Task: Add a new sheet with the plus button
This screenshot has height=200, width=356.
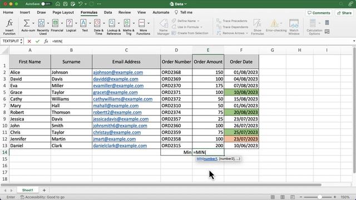Action: (44, 190)
